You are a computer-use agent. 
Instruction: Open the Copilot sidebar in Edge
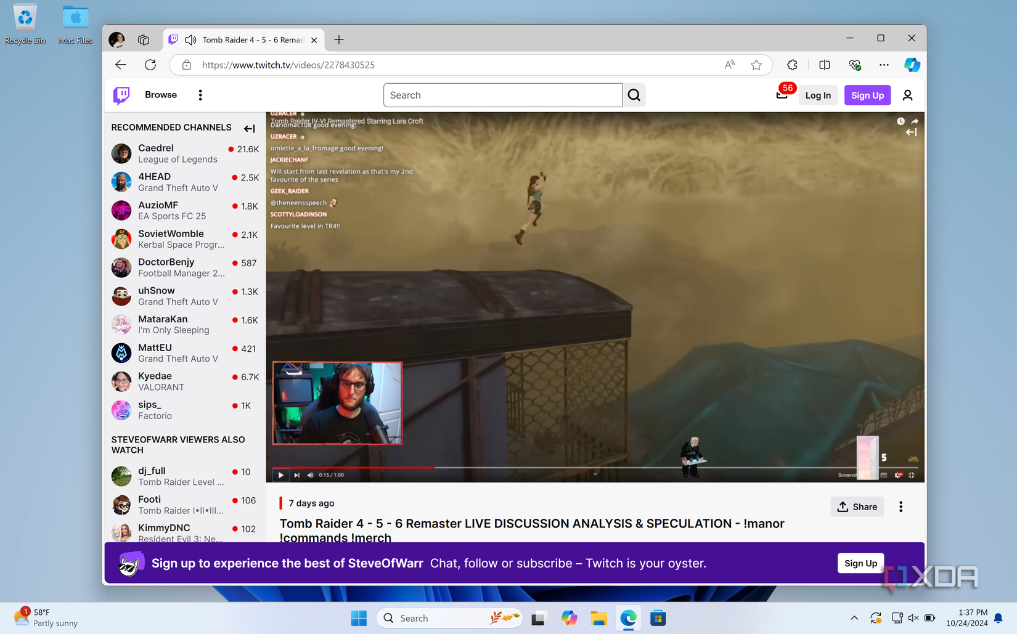point(912,65)
